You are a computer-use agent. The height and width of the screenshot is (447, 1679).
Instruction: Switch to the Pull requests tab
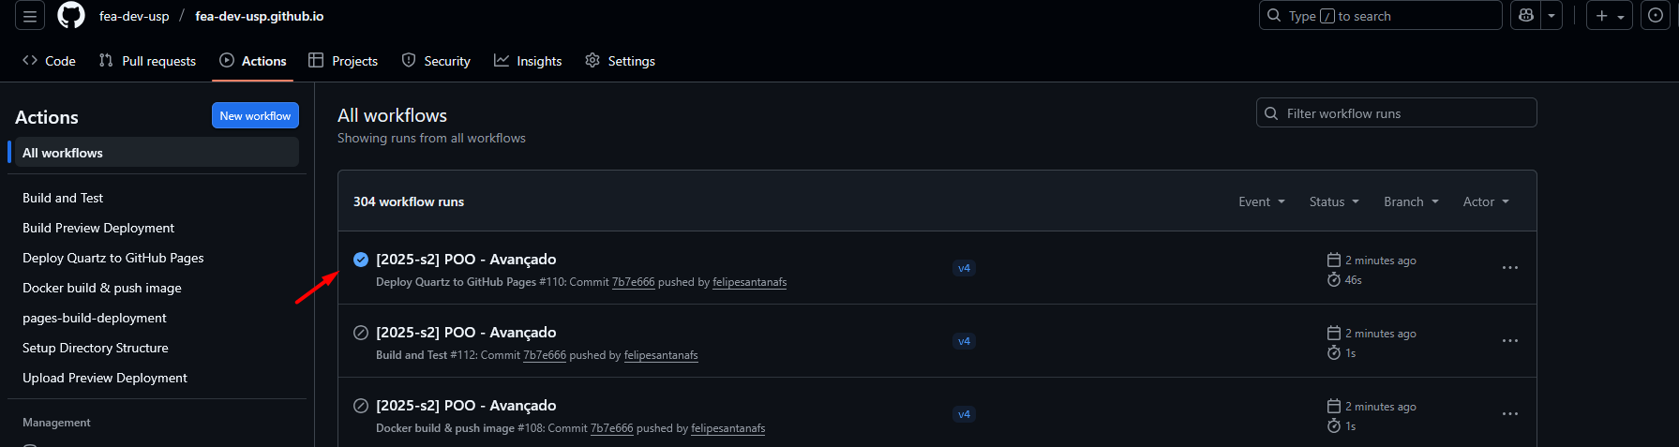(x=148, y=61)
